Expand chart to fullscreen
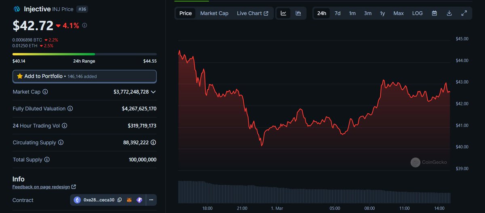 pyautogui.click(x=464, y=13)
